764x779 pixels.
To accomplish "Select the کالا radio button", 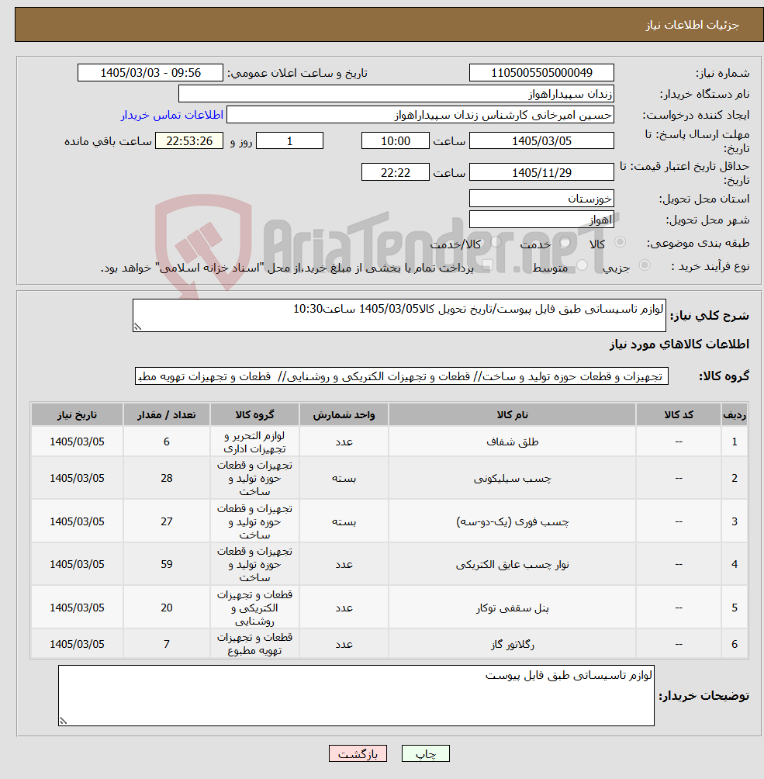I will click(620, 242).
